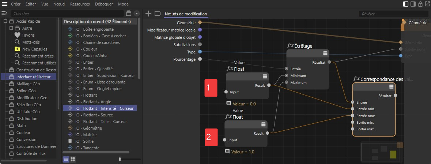Click the Correspondance node menu icon
The height and width of the screenshot is (164, 431).
point(391,87)
